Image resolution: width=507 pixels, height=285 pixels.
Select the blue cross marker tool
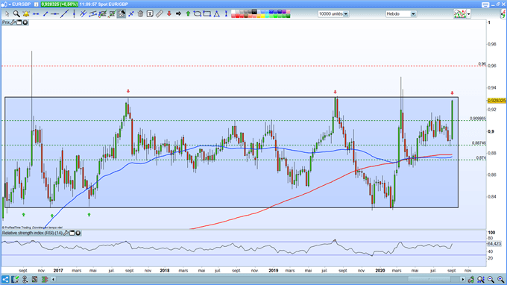[131, 14]
